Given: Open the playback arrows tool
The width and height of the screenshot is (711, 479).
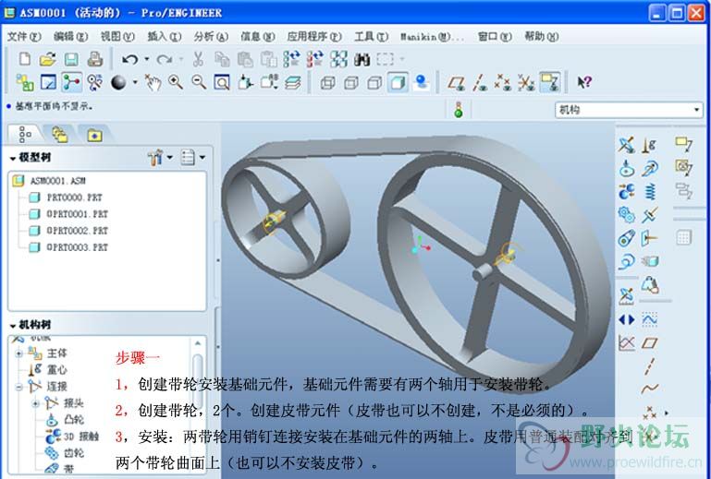Looking at the screenshot, I should coord(627,319).
